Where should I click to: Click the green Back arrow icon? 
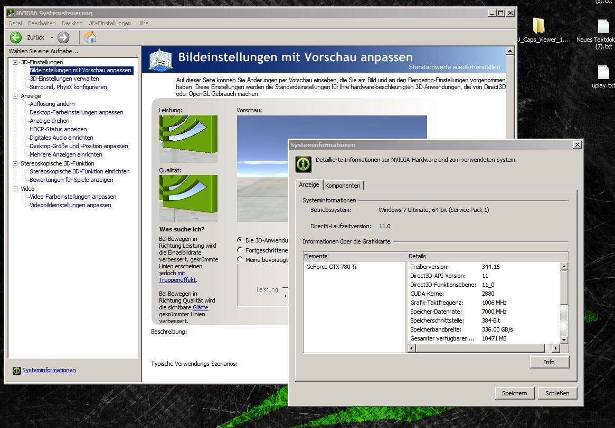click(x=16, y=37)
